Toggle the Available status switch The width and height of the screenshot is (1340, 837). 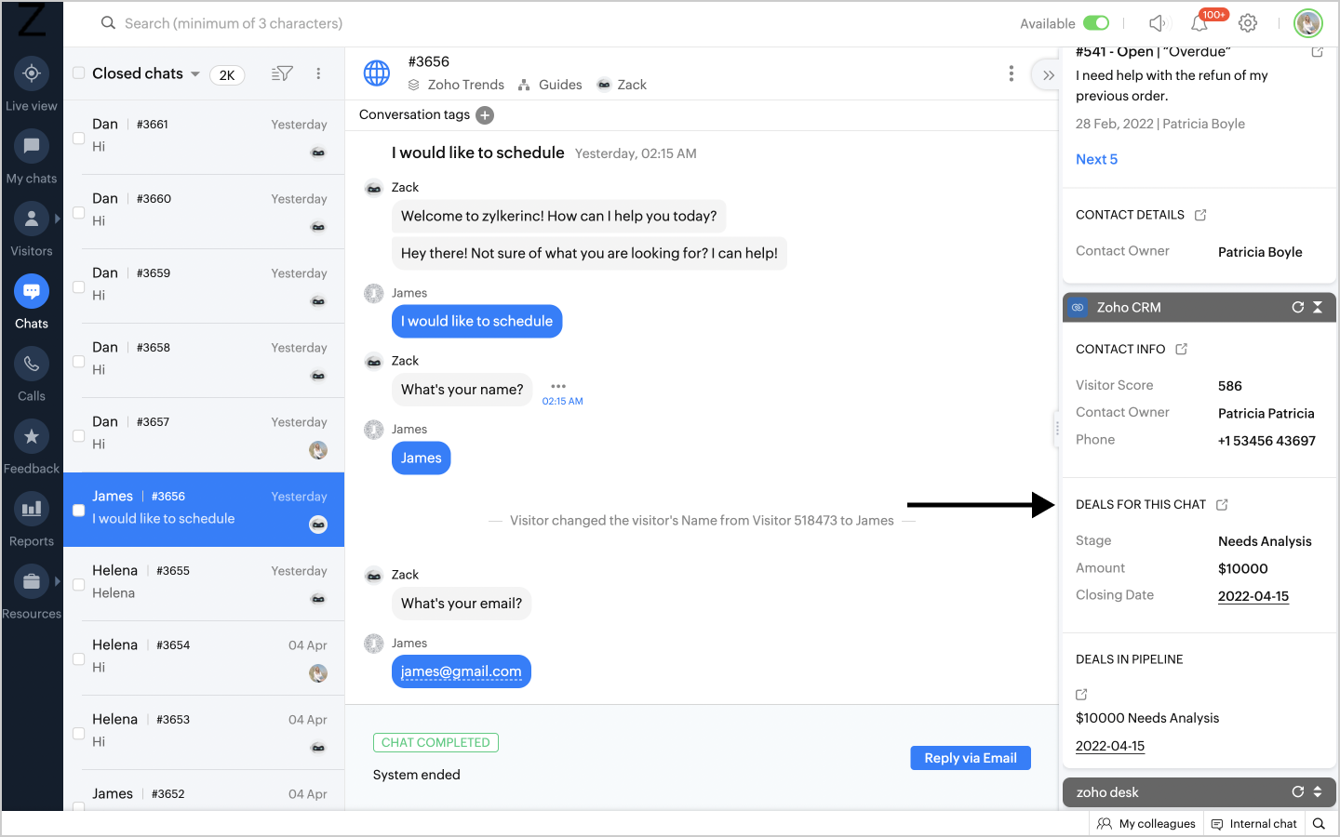point(1096,23)
